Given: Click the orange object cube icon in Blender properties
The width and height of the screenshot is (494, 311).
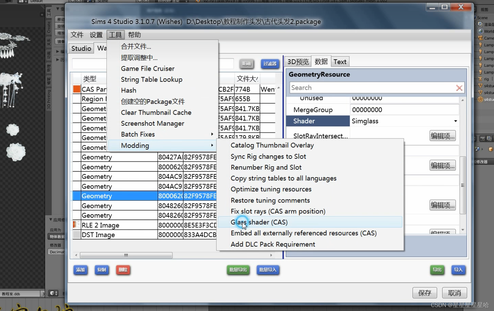Looking at the screenshot, I should (x=491, y=149).
